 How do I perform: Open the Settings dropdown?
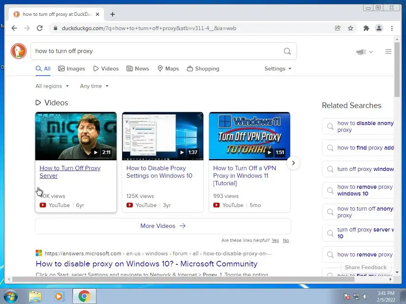pyautogui.click(x=278, y=68)
